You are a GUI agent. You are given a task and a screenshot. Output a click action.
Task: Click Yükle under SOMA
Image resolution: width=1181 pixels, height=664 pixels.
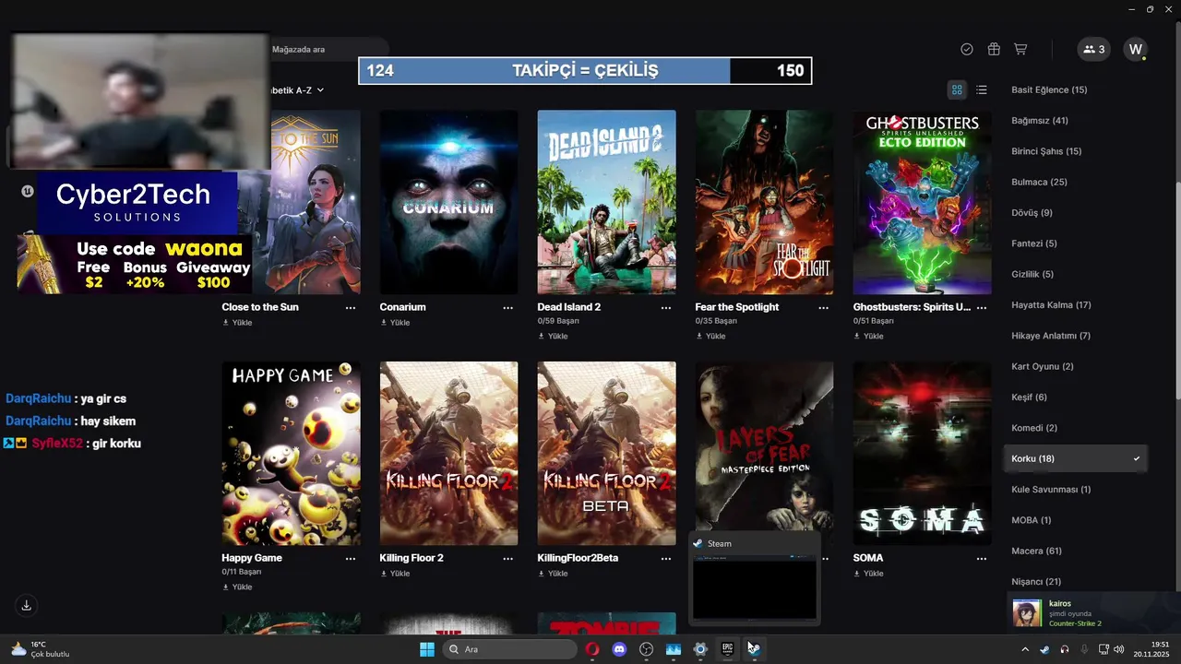click(x=868, y=574)
